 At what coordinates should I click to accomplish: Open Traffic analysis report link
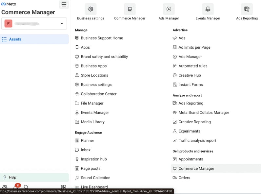(197, 140)
